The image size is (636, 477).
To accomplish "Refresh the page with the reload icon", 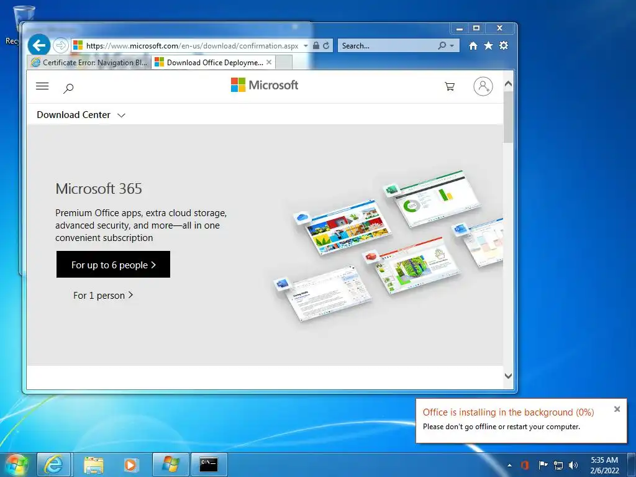I will click(x=326, y=45).
